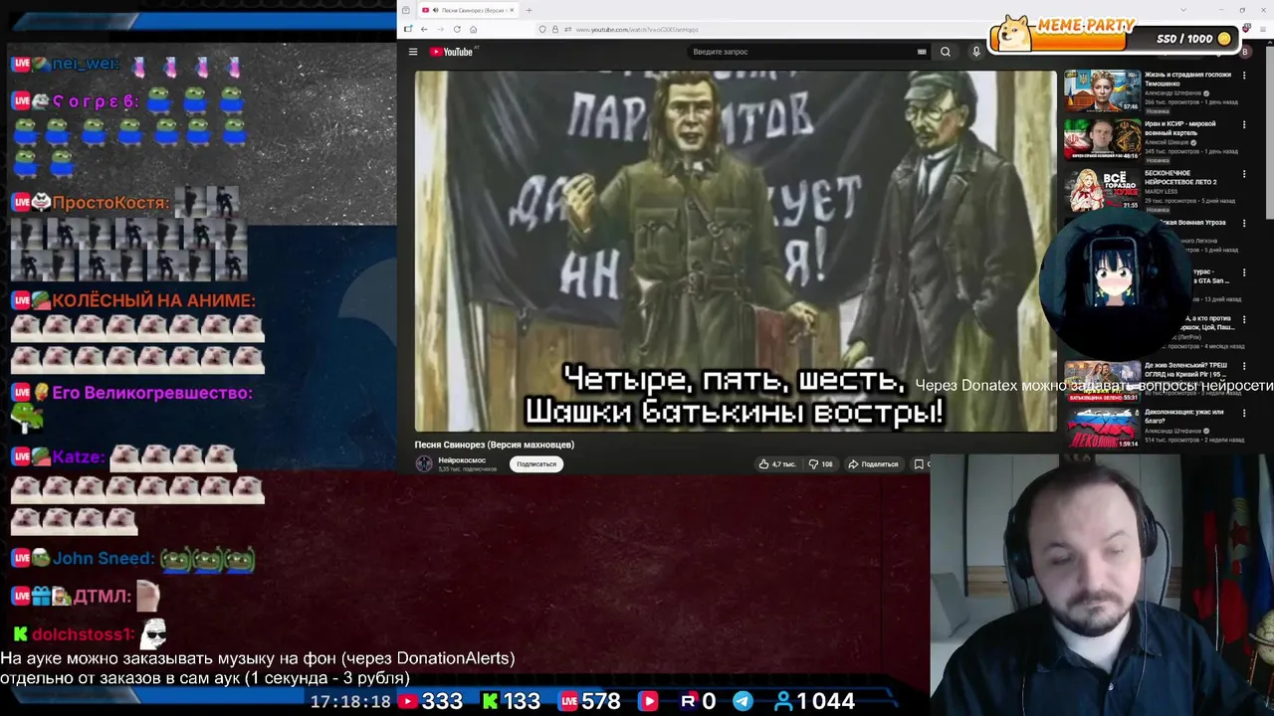
Task: Open the on-screen keyboard icon in search
Action: tap(922, 52)
